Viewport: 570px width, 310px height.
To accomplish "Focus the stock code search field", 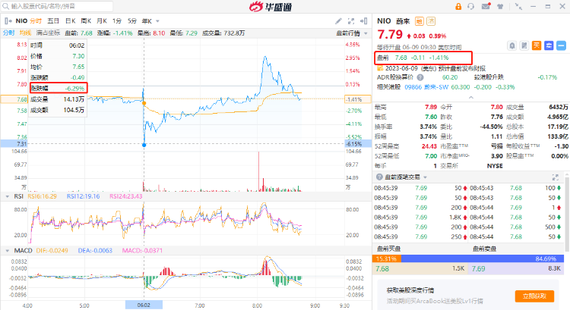I will 58,6.
